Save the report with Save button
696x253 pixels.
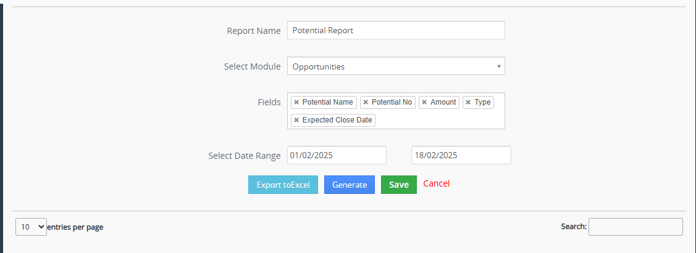tap(399, 185)
